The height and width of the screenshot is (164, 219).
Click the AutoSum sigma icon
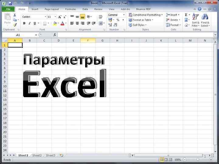(x=186, y=15)
